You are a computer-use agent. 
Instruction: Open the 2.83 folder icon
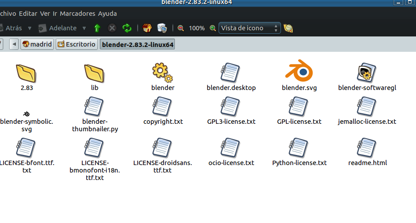point(26,73)
